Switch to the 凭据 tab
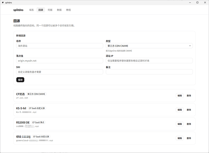Viewport: 209px width, 153px height. 50,10
